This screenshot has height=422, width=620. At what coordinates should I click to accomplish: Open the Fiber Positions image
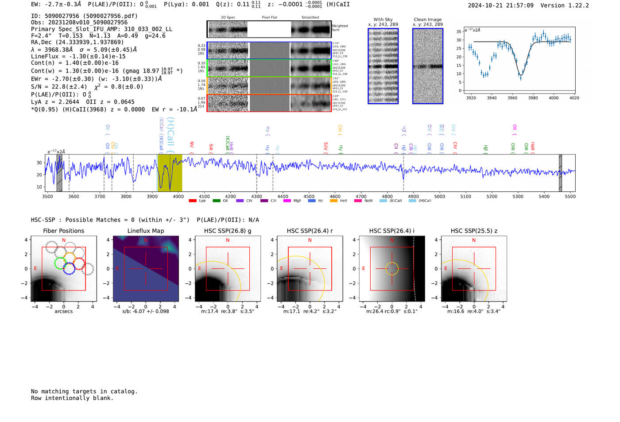tap(64, 269)
